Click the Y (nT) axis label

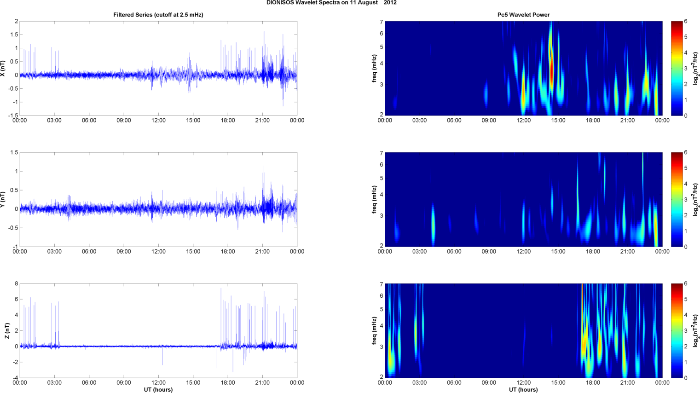click(3, 199)
